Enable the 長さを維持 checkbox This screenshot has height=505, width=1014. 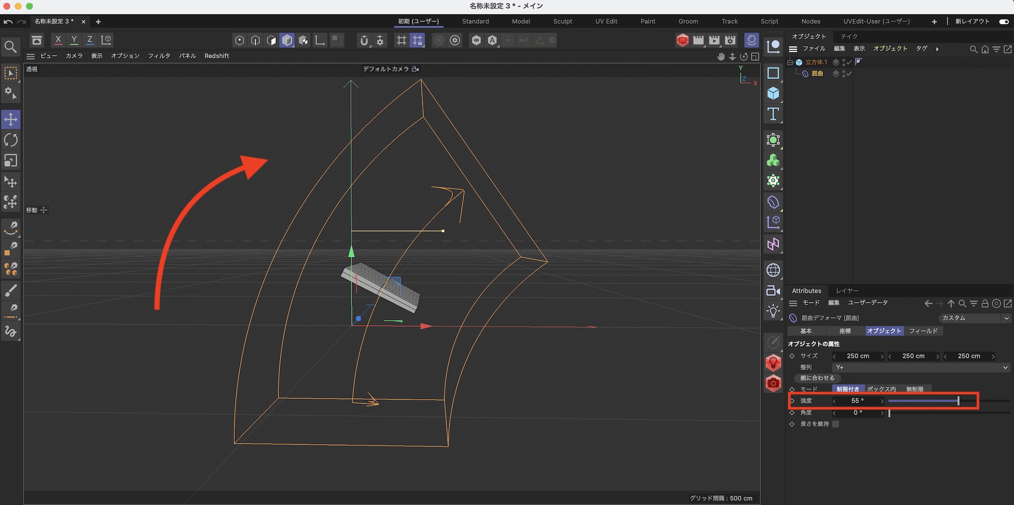pyautogui.click(x=836, y=424)
